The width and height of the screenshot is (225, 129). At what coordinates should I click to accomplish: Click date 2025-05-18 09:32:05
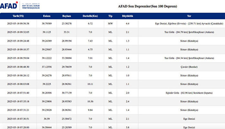click(18, 32)
